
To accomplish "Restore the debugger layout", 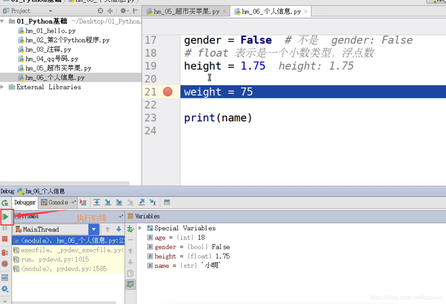I will (5, 277).
